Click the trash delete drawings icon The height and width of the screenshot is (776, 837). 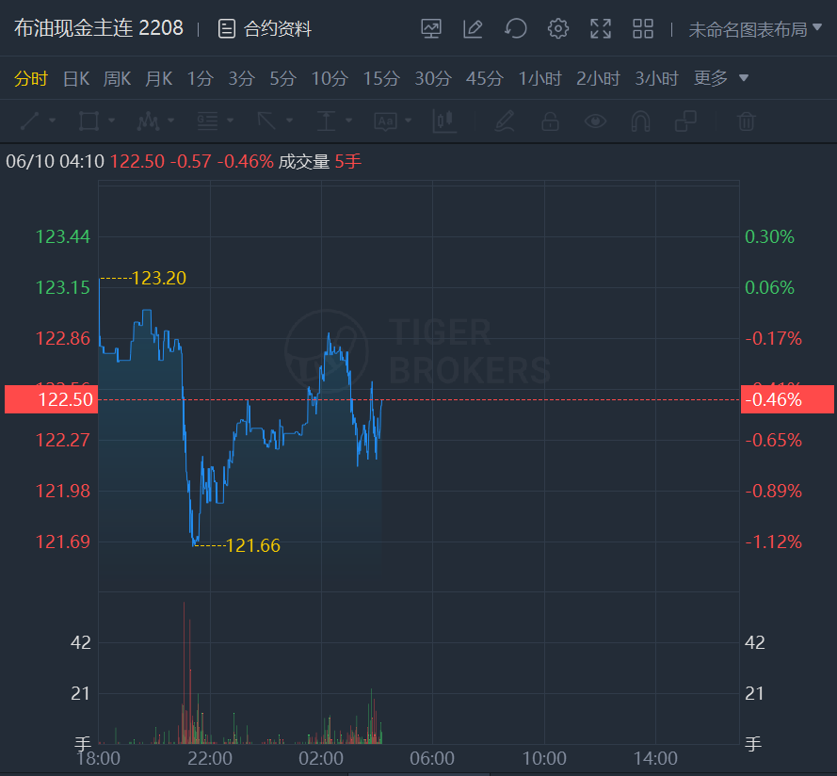[746, 121]
